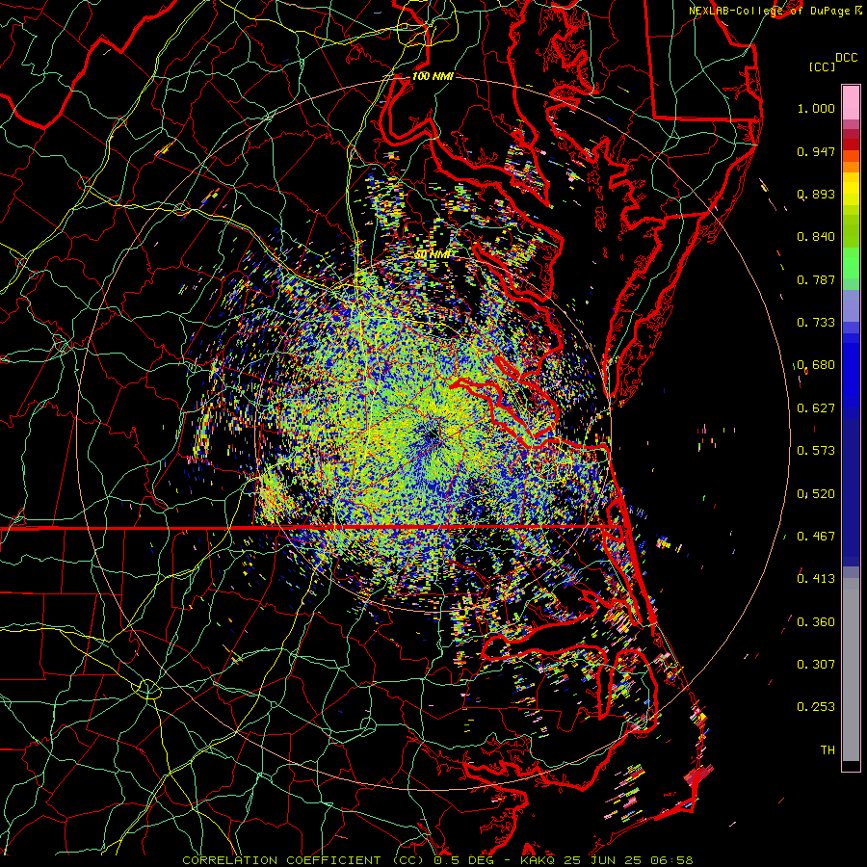Pick the red segment of the color bar
Screen dimensions: 867x867
click(851, 144)
